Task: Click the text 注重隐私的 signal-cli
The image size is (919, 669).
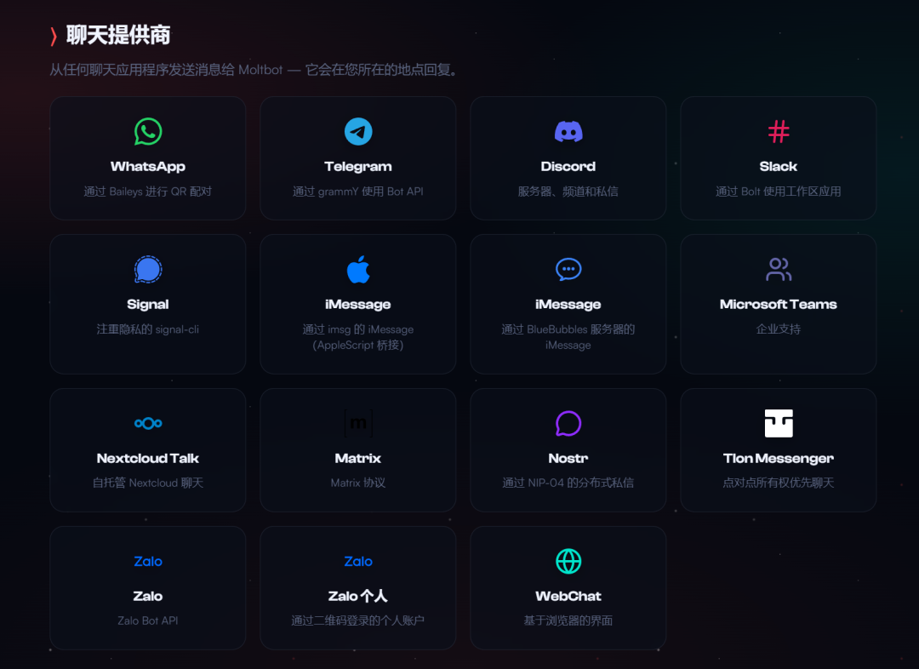Action: [x=148, y=329]
